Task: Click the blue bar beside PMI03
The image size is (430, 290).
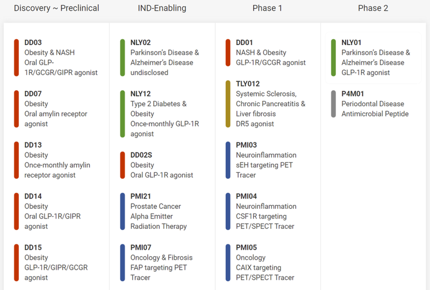Action: tap(228, 160)
